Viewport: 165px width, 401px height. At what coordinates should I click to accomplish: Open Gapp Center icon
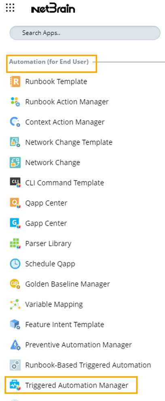(15, 223)
